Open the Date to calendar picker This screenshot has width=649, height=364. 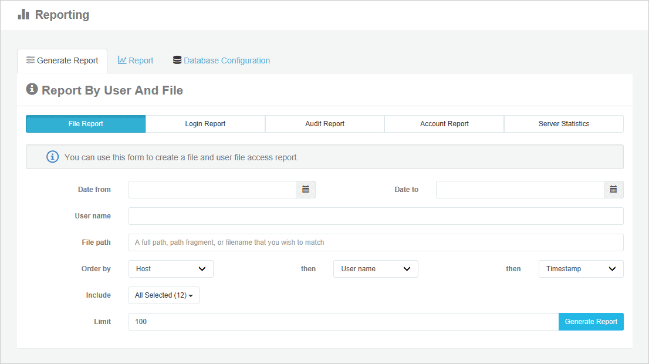[x=613, y=189]
